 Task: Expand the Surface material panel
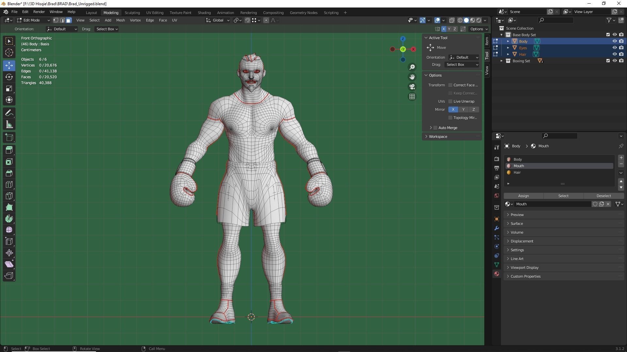pyautogui.click(x=517, y=224)
